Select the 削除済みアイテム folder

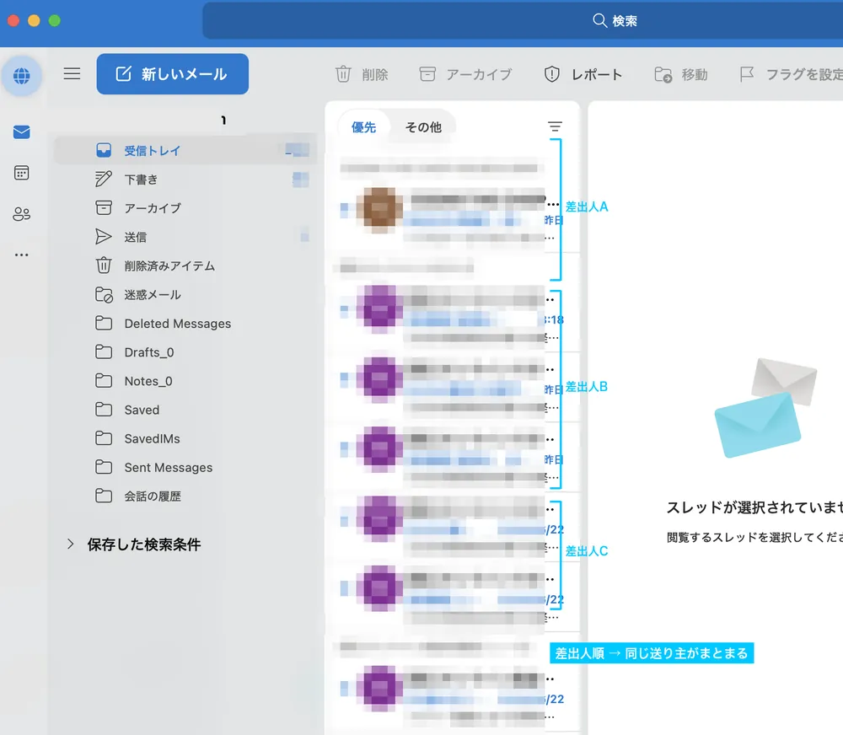(x=185, y=266)
